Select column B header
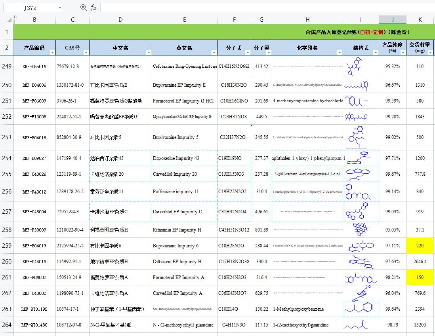Viewport: 435px width, 336px height. coord(34,20)
